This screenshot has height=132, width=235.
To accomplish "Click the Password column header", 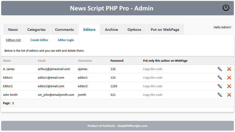I will 117,60.
